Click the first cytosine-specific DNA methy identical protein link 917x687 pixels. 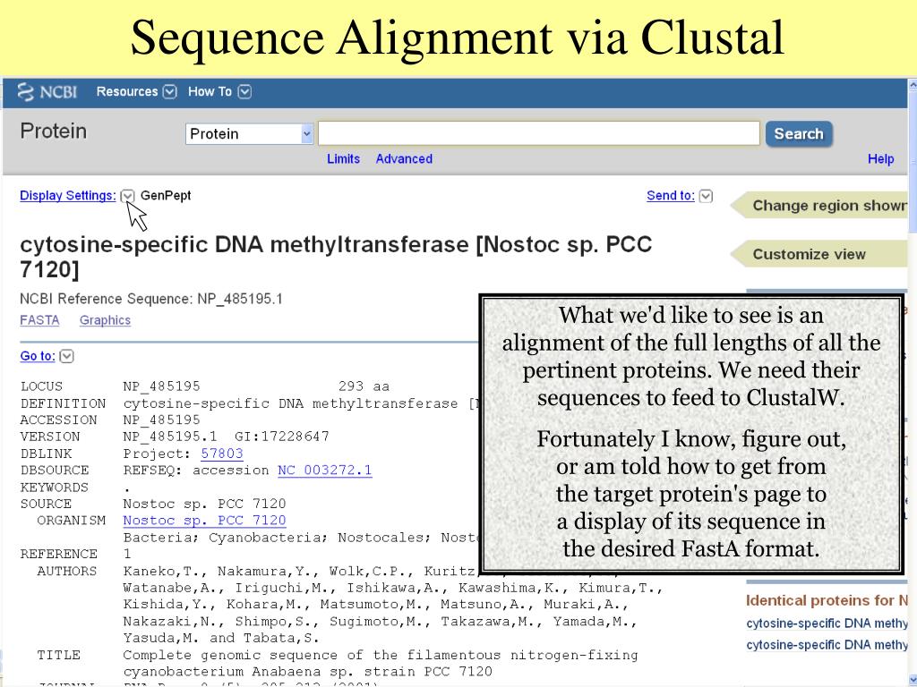[827, 623]
